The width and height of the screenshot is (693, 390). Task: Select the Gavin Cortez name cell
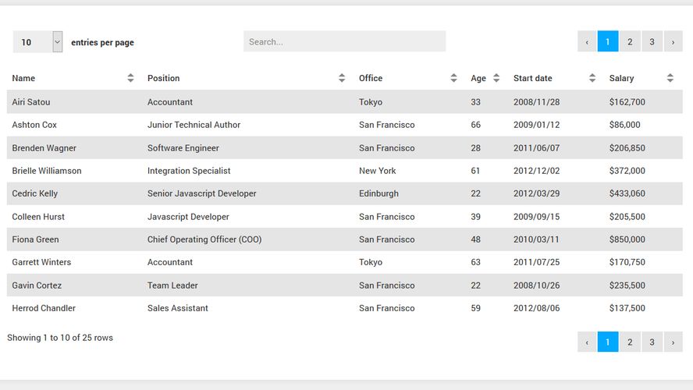[37, 285]
